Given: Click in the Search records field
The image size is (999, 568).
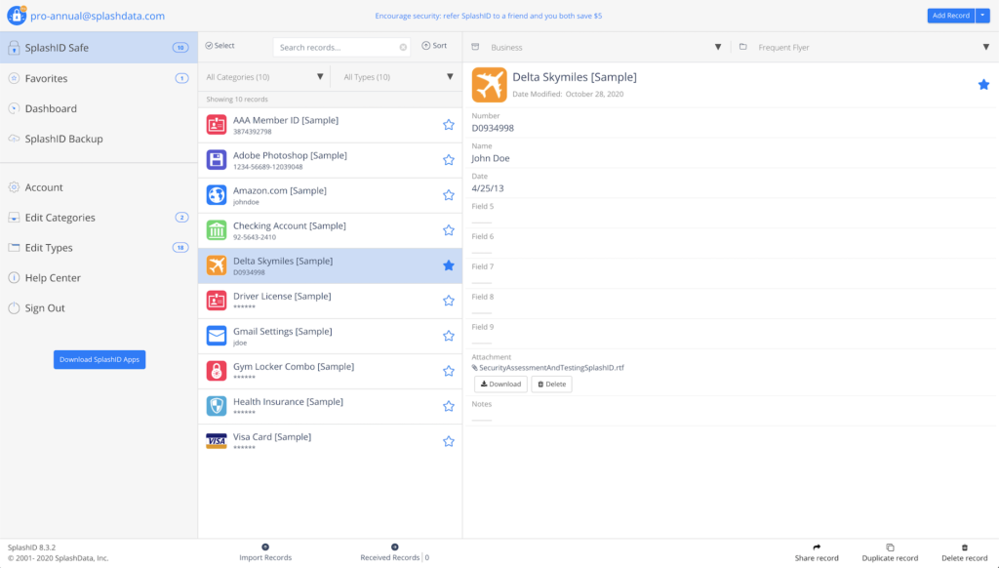Looking at the screenshot, I should point(337,47).
